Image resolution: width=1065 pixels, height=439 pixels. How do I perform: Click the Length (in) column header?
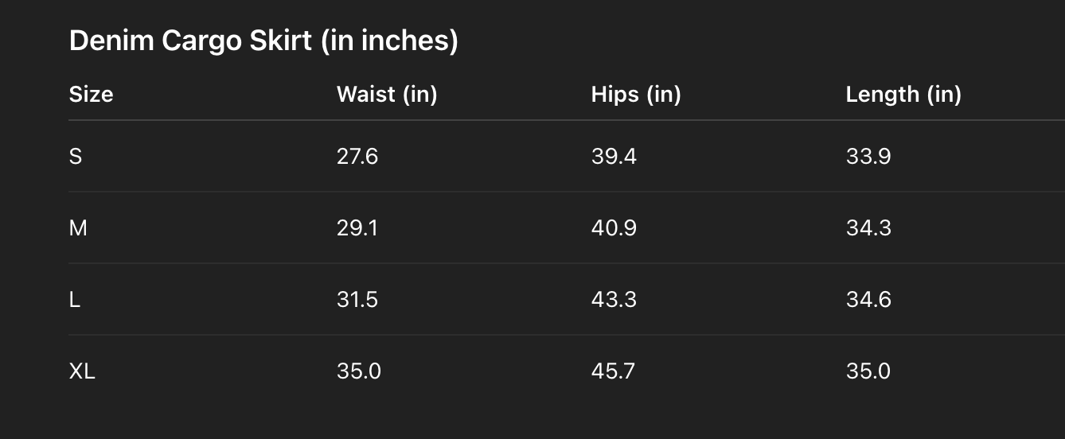point(903,95)
